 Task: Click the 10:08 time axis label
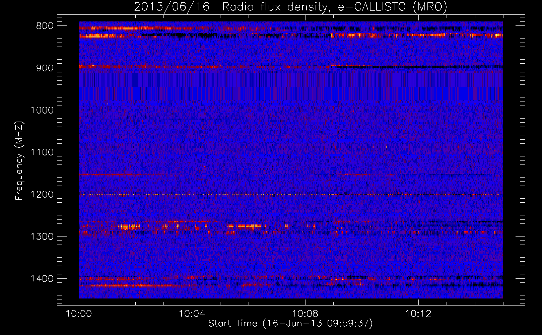(x=305, y=314)
